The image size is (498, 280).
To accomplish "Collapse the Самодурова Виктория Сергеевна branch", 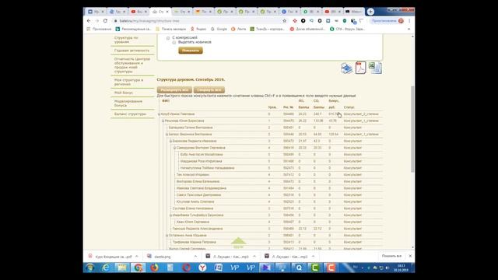I will (x=174, y=148).
